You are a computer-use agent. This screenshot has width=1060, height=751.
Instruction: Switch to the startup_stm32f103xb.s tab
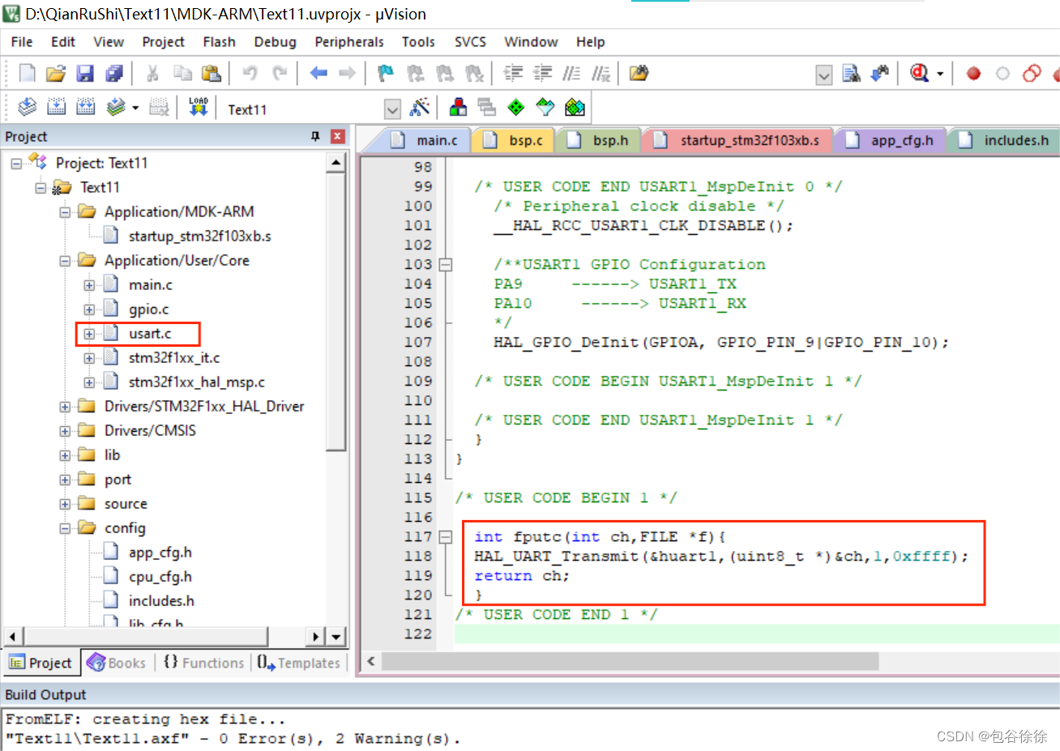coord(739,140)
